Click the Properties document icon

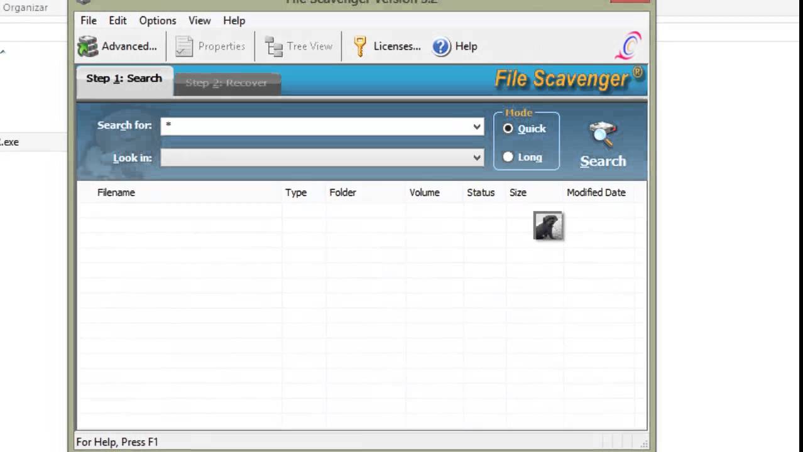tap(184, 46)
